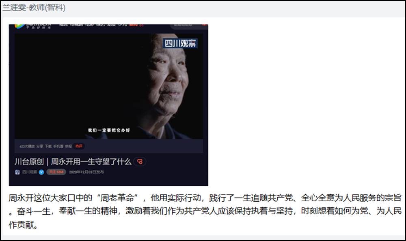Click the heart favorite icon beside video title
406x241 pixels.
(x=140, y=162)
